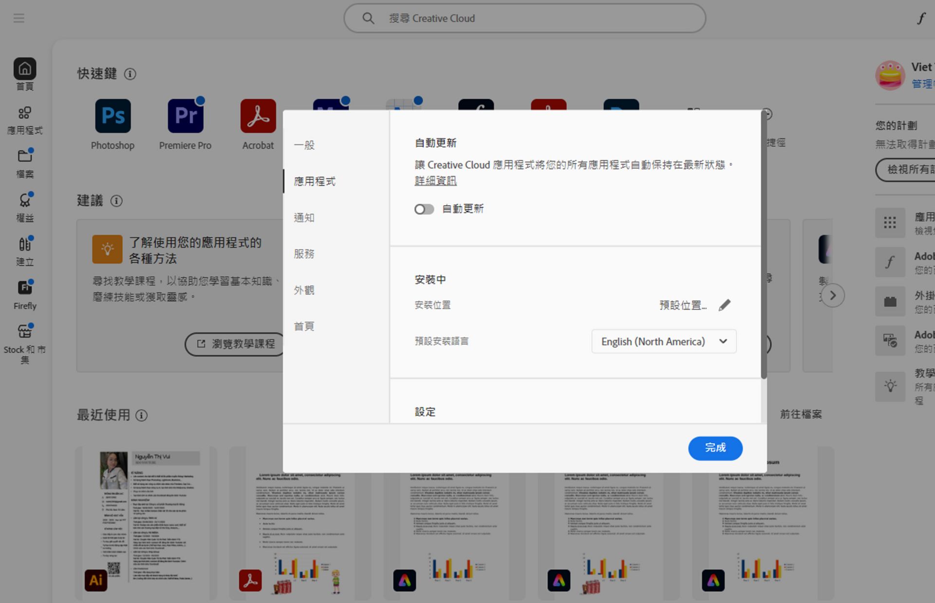This screenshot has height=603, width=935.
Task: Open the Acrobat app icon
Action: point(258,116)
